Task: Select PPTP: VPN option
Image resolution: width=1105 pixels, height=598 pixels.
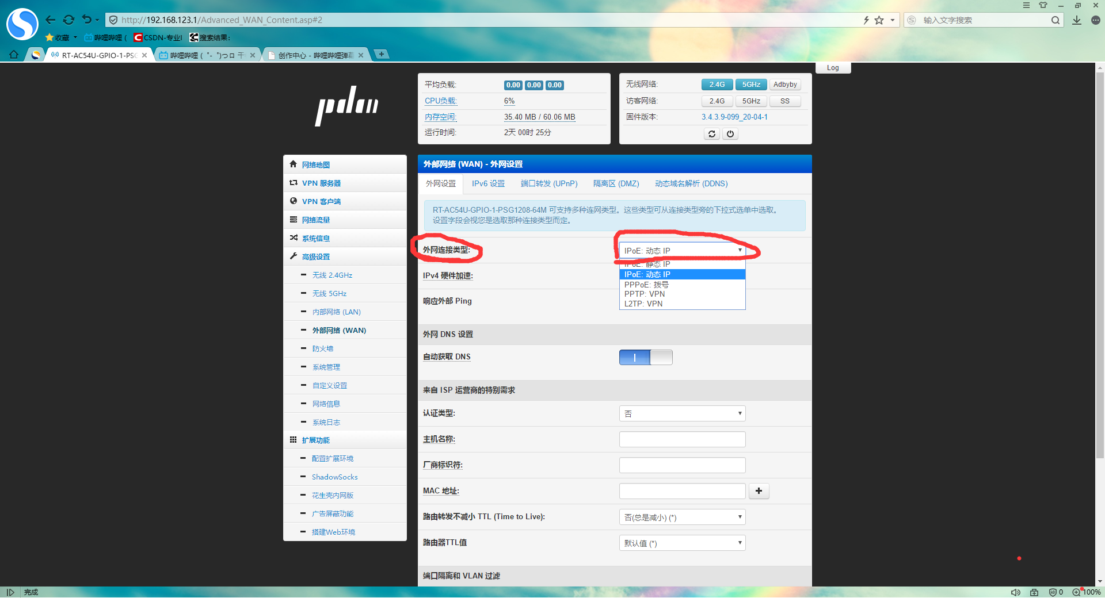Action: (683, 294)
